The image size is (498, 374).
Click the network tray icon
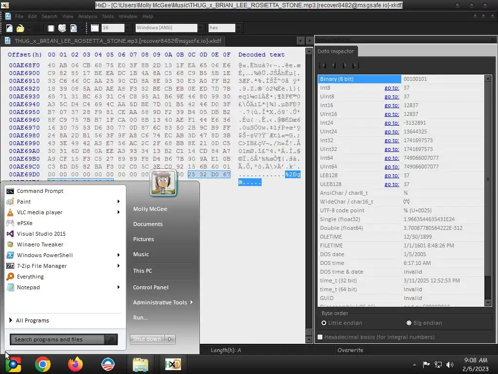(x=438, y=364)
